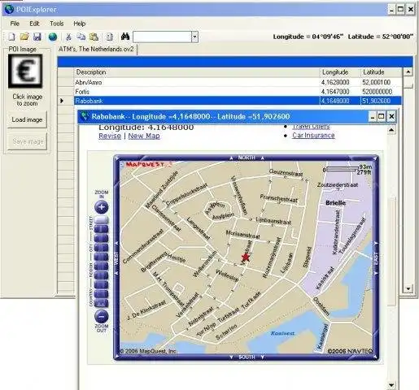Click the greyed-out Save image button

[27, 141]
